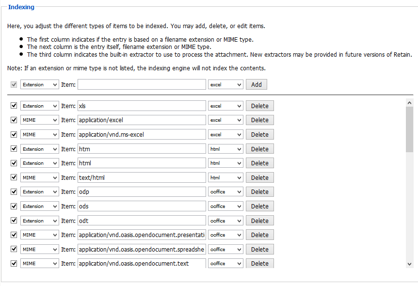Change type dropdown for the htm row
Image resolution: width=418 pixels, height=286 pixels.
pyautogui.click(x=39, y=149)
